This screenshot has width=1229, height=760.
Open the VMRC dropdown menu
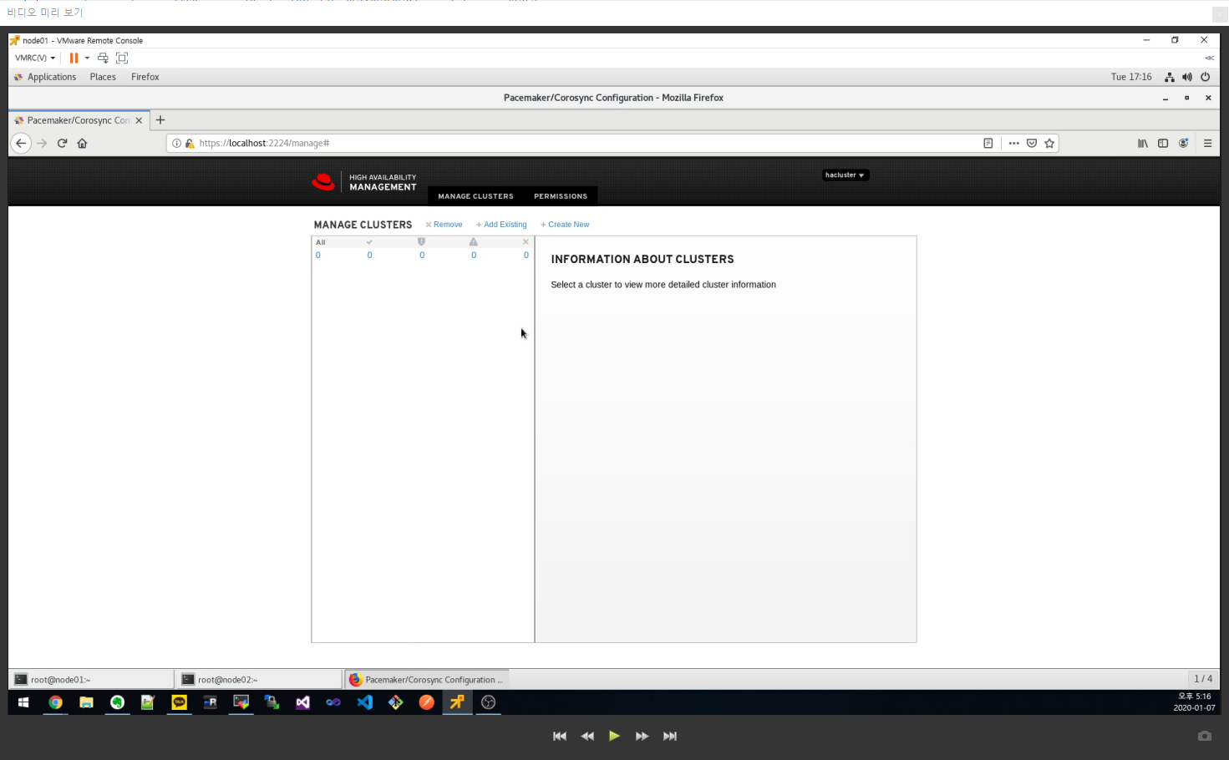(35, 58)
